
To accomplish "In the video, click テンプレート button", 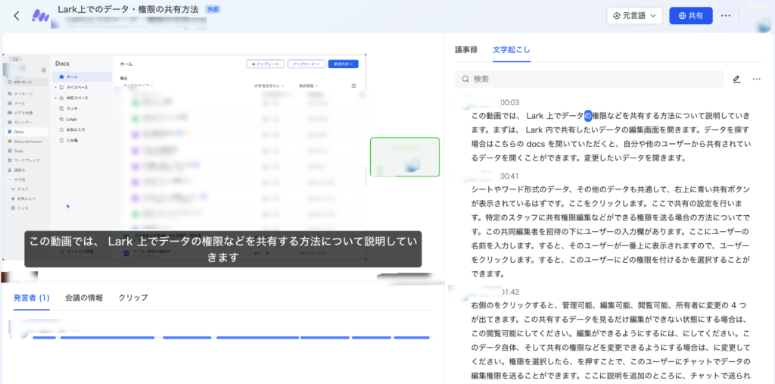I will click(266, 64).
